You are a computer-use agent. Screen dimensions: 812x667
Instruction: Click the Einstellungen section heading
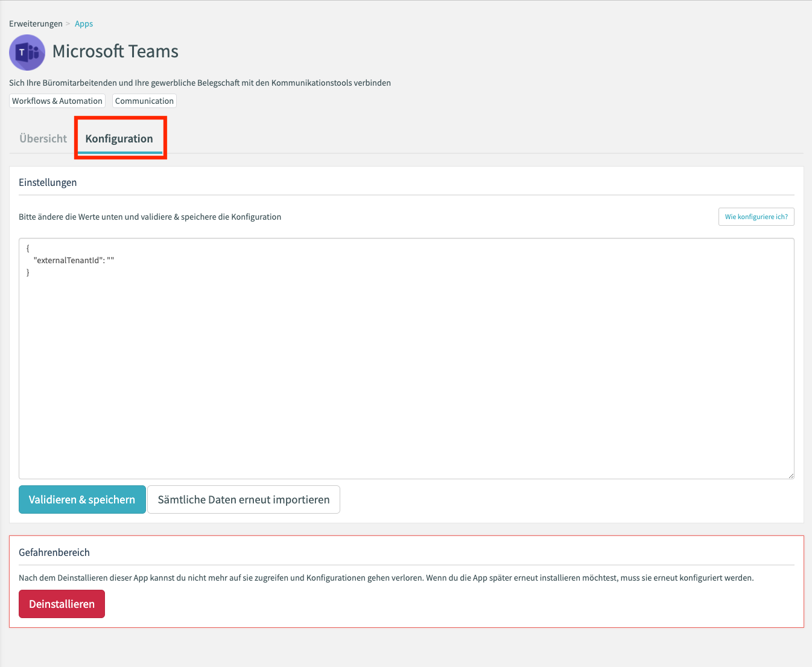48,182
